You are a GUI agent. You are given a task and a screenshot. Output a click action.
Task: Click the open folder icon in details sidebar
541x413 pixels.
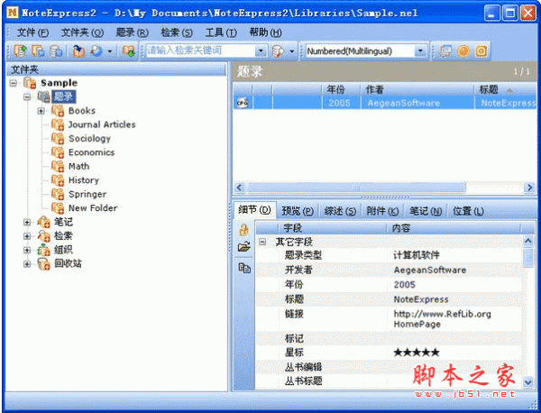click(x=244, y=246)
